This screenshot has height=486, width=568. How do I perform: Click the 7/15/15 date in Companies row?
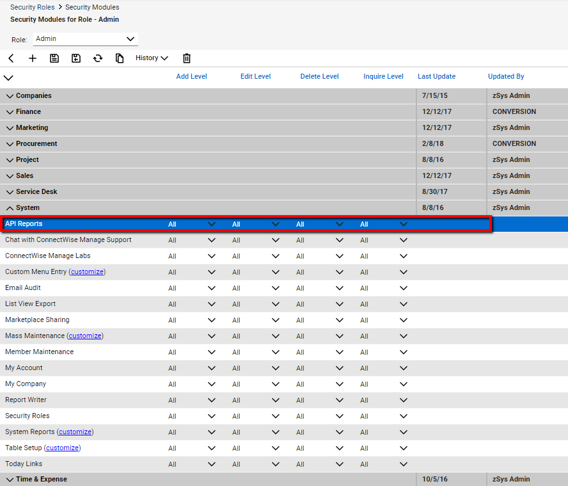435,96
